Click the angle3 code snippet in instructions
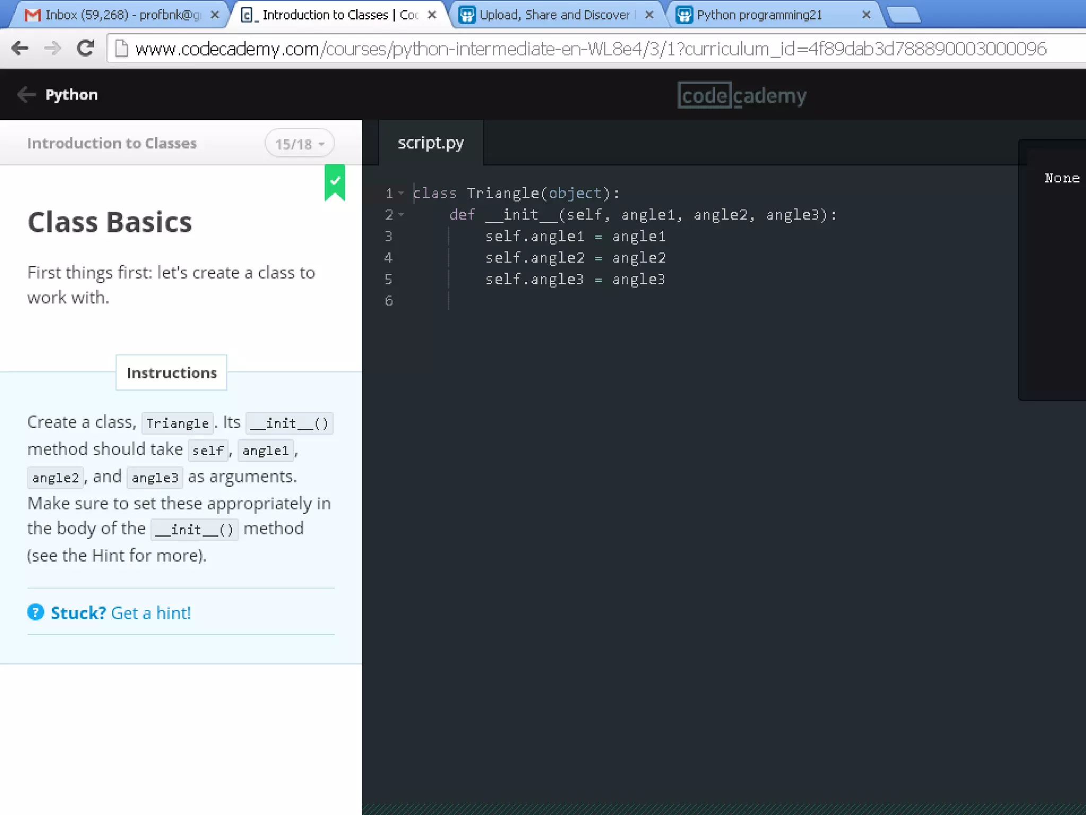This screenshot has height=815, width=1086. [155, 478]
